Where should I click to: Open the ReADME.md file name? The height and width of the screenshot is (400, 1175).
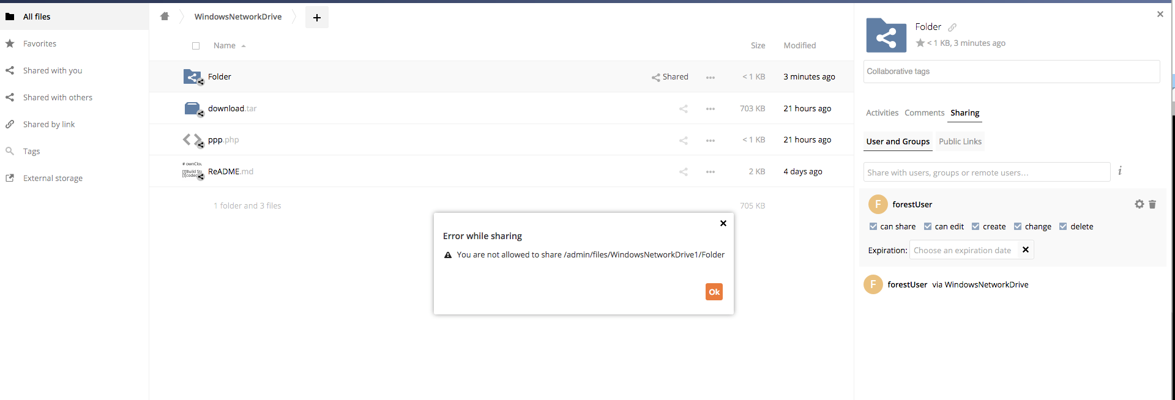[x=231, y=171]
